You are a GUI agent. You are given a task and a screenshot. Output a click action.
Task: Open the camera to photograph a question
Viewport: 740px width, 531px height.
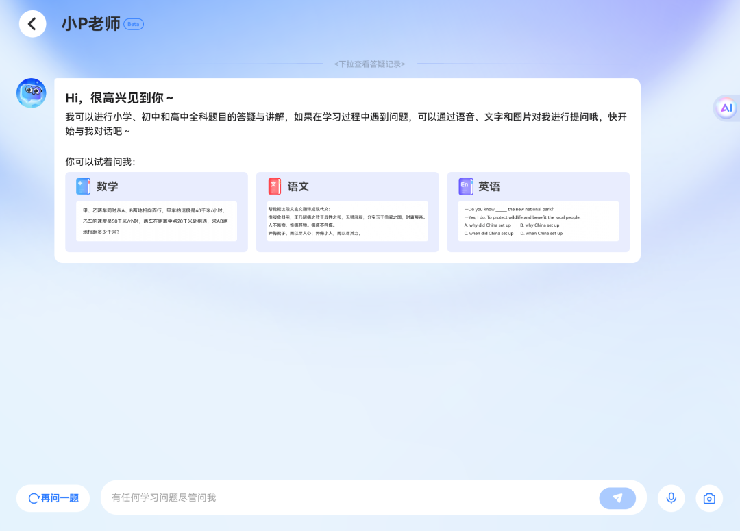[x=709, y=498]
